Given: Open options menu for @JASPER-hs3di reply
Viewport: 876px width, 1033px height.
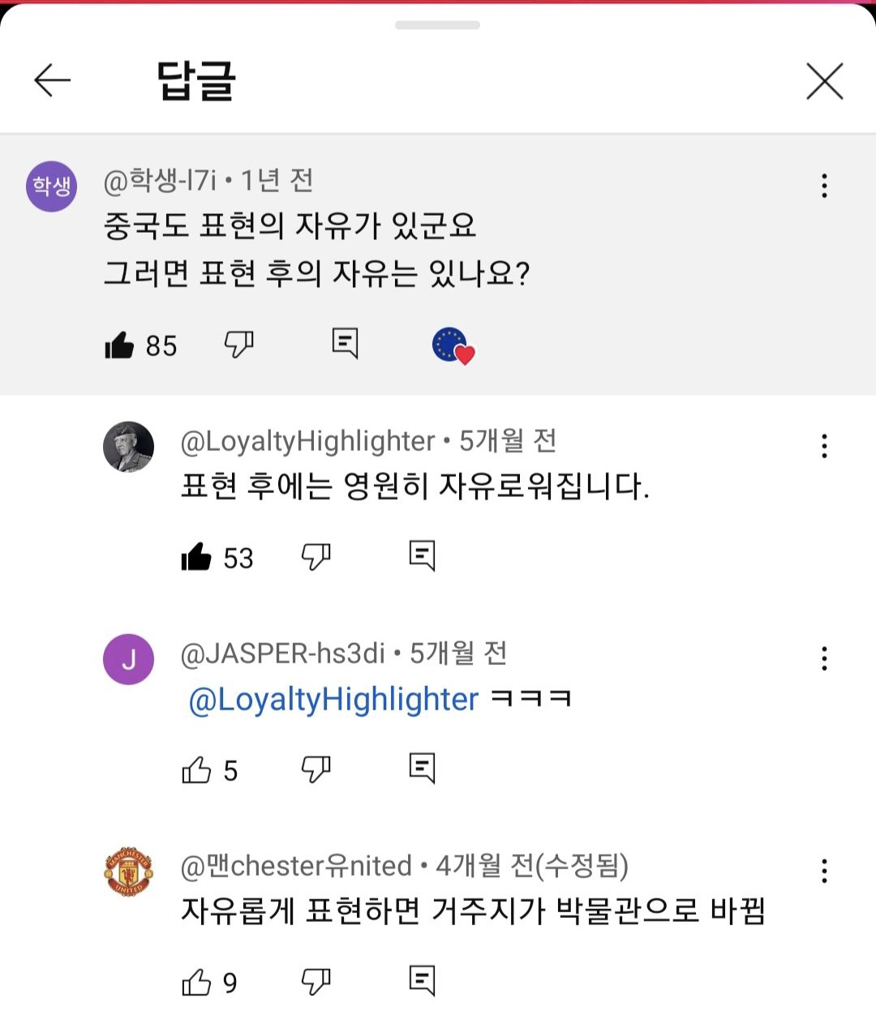Looking at the screenshot, I should click(824, 658).
